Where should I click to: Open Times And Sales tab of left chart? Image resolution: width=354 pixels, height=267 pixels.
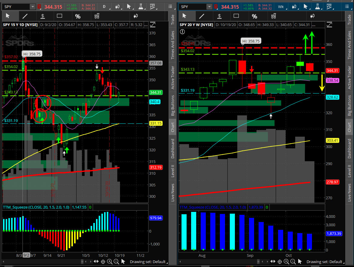173,45
